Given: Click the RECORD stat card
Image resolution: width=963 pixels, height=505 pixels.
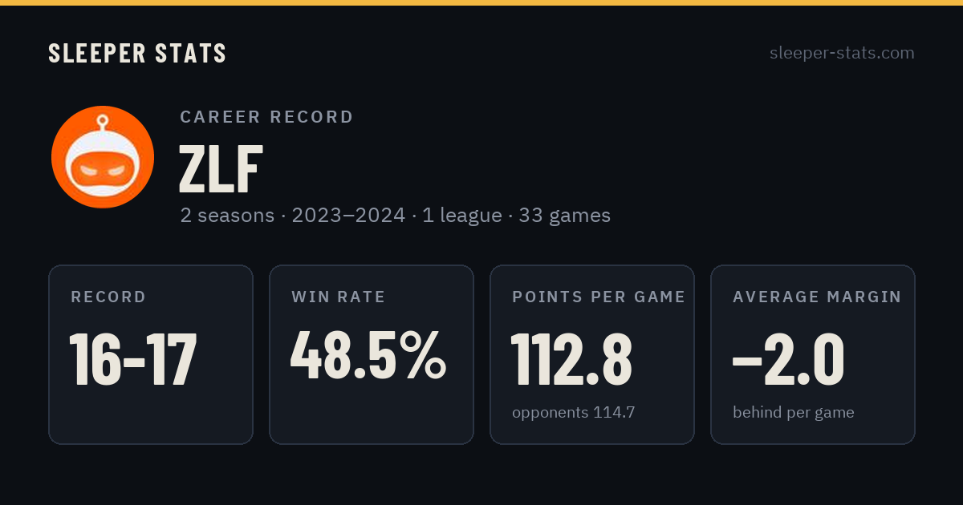Looking at the screenshot, I should click(151, 354).
